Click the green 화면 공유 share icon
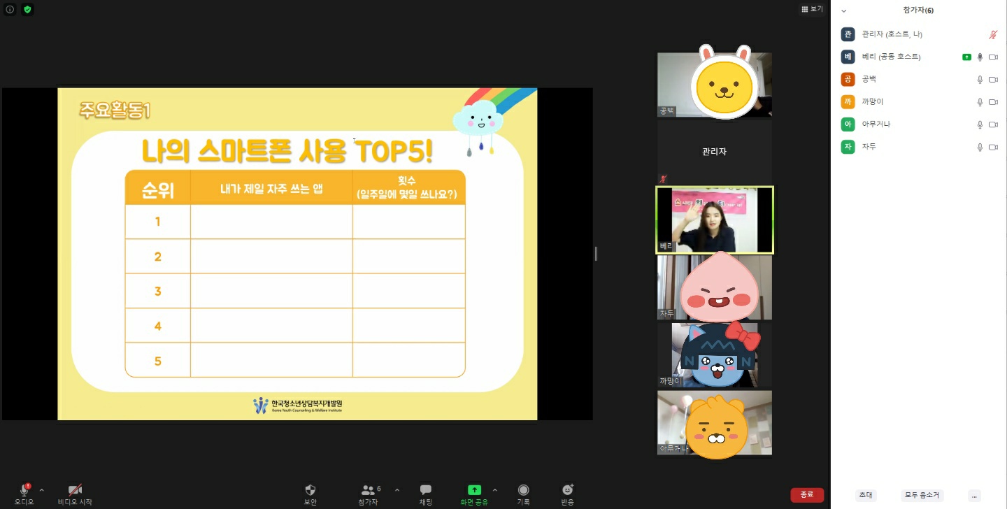The image size is (1007, 509). pos(474,490)
